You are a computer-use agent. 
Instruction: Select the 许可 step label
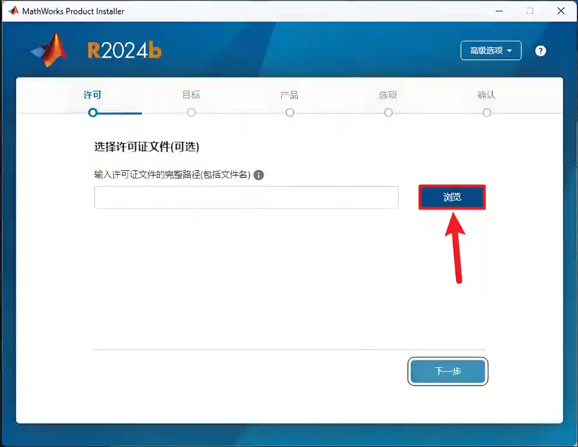[x=92, y=95]
